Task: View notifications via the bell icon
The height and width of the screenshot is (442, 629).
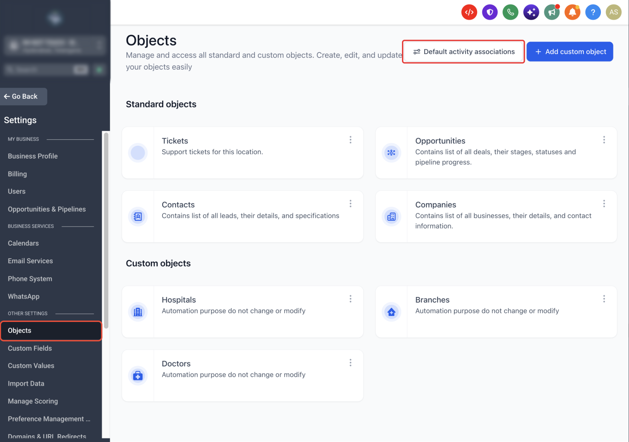Action: (572, 12)
